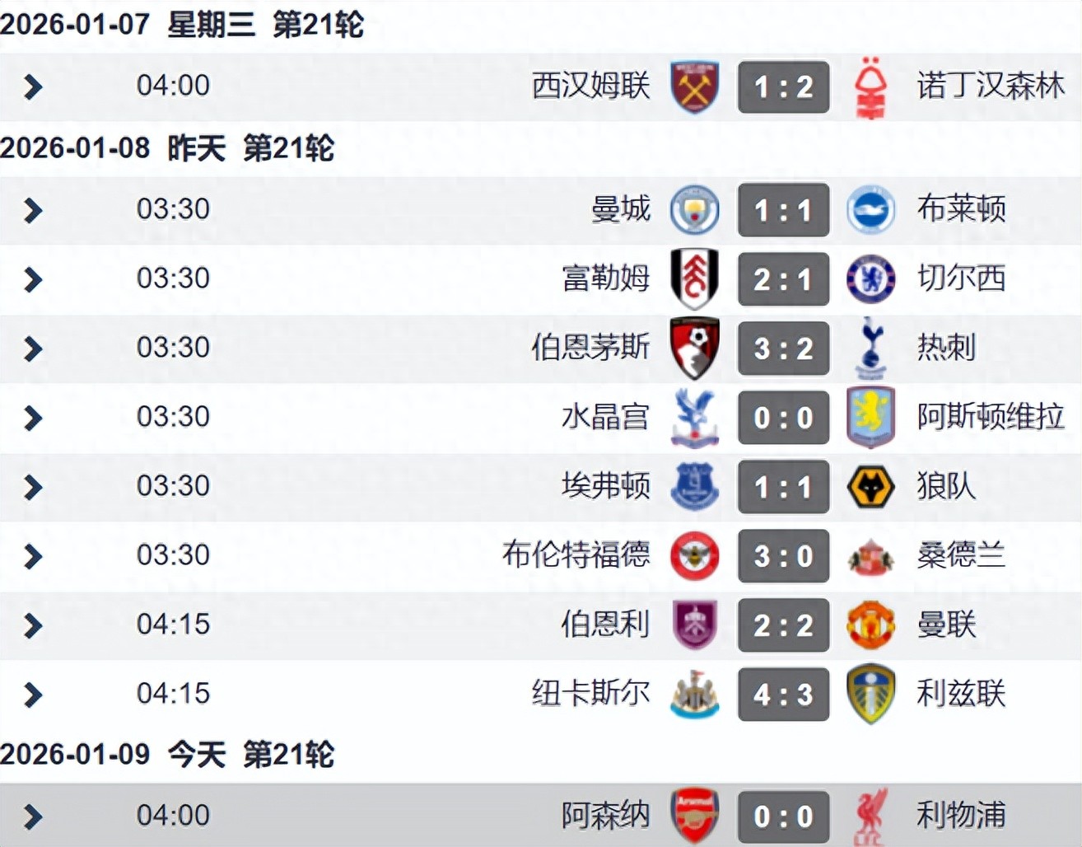This screenshot has height=847, width=1082.
Task: Open the 富勒姆 2:1 切尔西 score
Action: [x=783, y=280]
